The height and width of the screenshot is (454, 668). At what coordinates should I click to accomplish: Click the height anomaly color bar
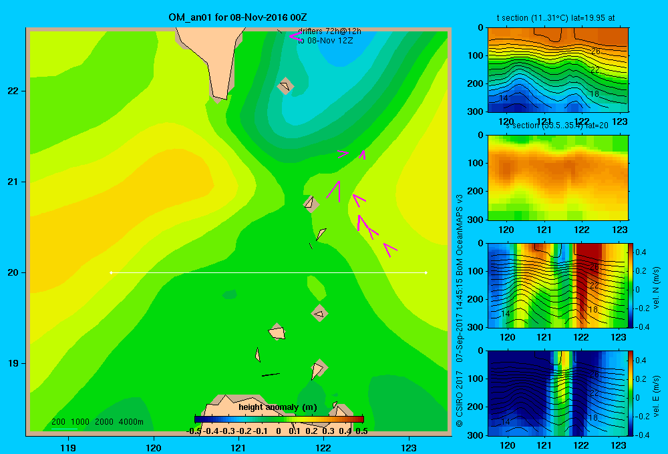[x=279, y=419]
